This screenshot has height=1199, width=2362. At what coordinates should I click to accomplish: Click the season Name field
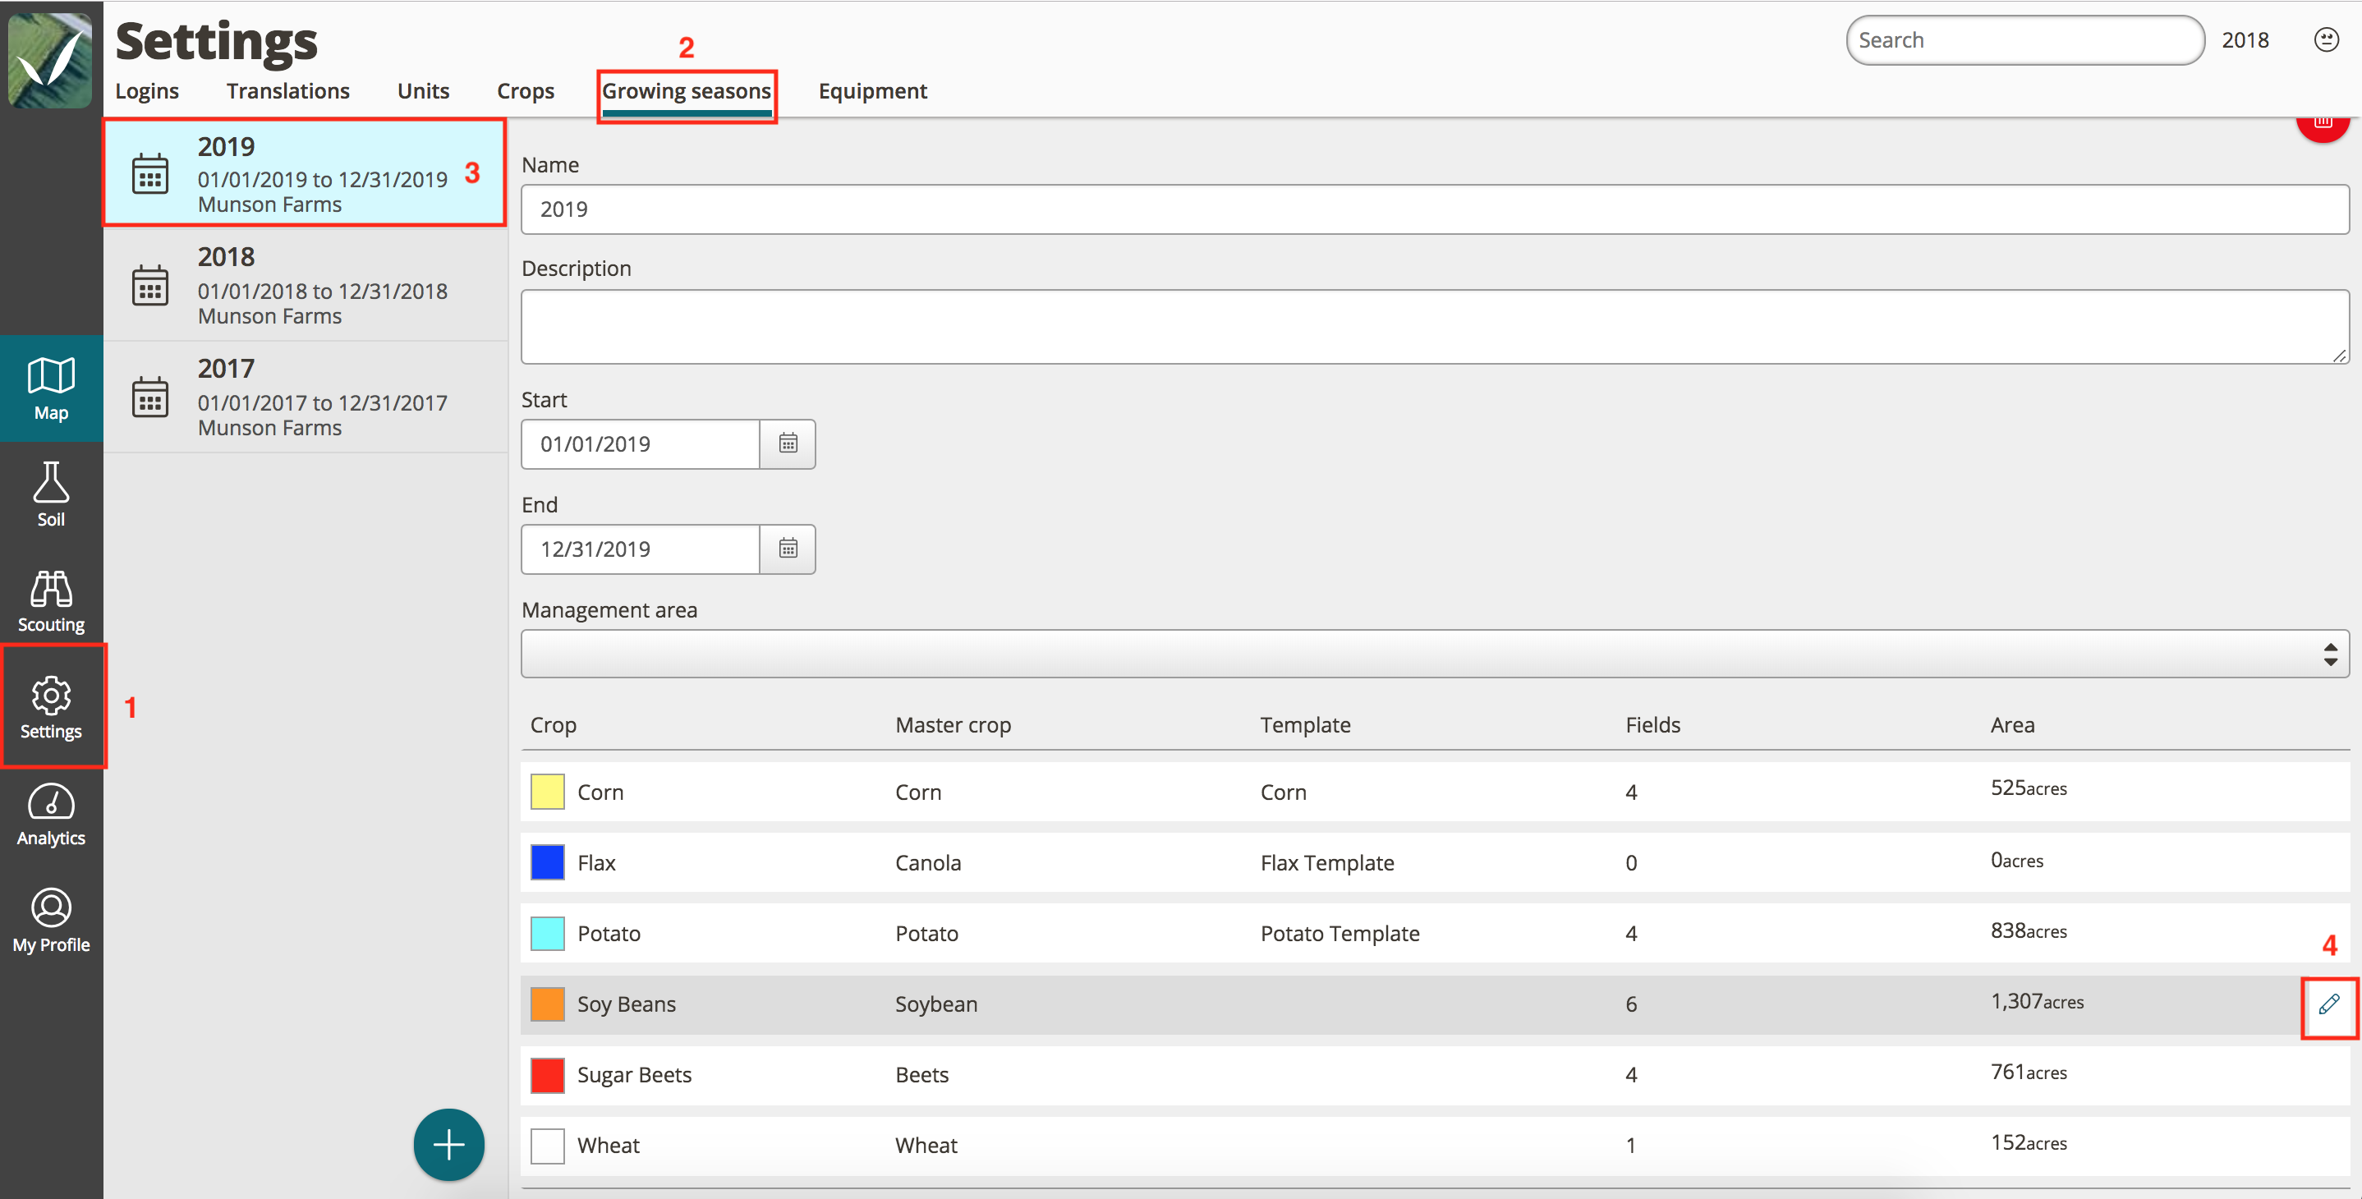point(1435,209)
